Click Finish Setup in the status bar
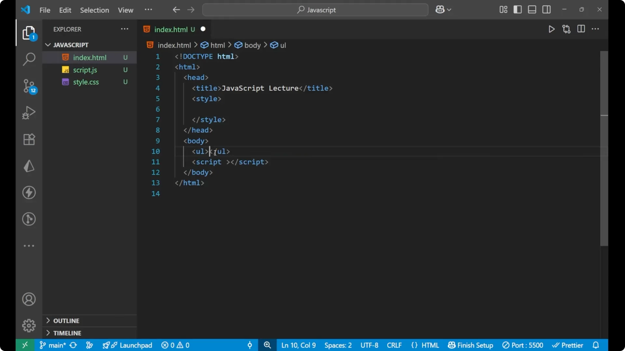The height and width of the screenshot is (351, 625). [470, 345]
